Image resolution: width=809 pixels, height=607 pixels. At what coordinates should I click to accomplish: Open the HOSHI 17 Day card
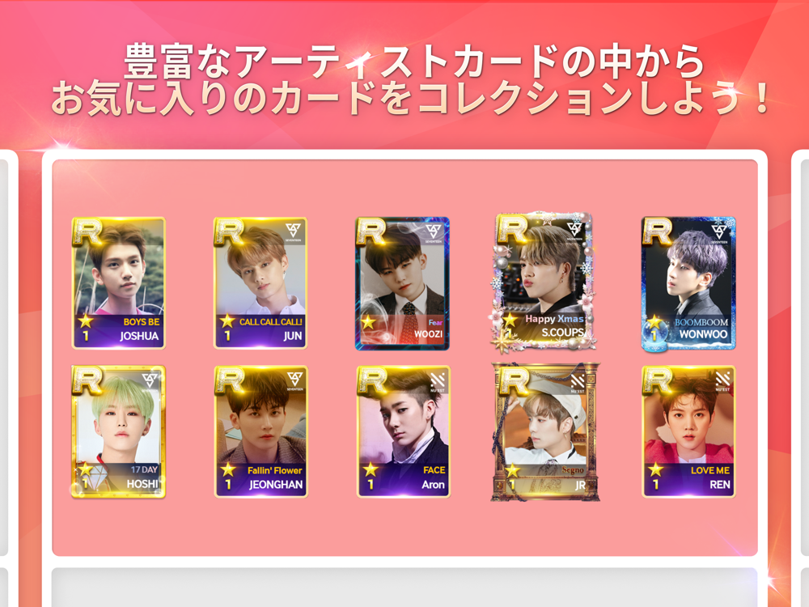point(119,432)
